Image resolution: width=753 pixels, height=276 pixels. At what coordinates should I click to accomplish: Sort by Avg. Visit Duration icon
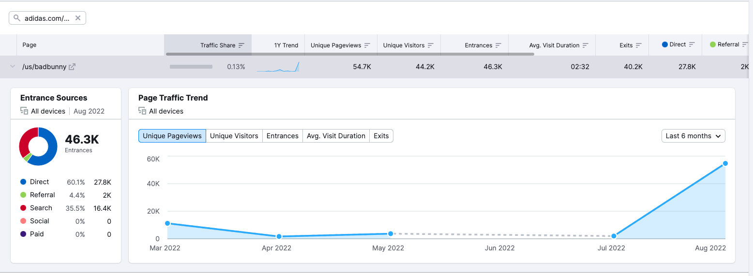click(x=586, y=45)
